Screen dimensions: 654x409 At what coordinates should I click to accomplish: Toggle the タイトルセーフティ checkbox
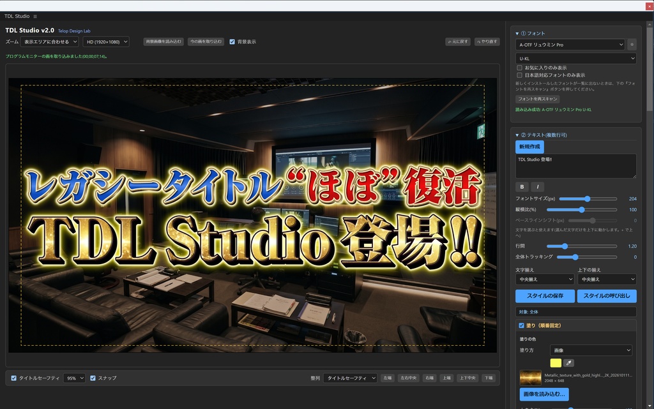pyautogui.click(x=14, y=378)
